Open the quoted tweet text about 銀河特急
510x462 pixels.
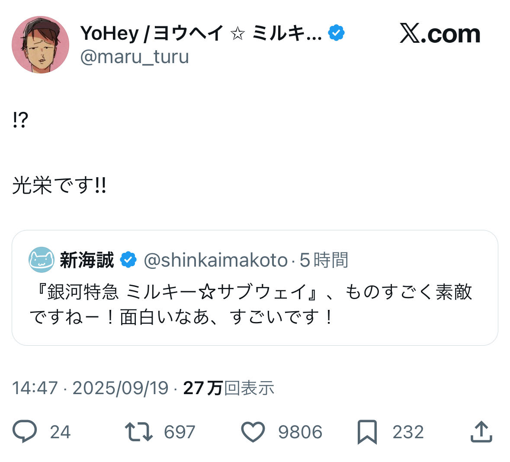pos(251,304)
